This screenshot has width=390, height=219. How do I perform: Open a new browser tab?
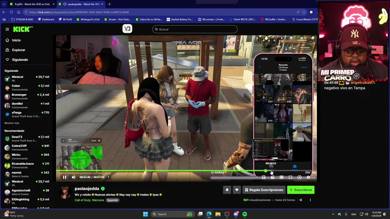[x=109, y=4]
